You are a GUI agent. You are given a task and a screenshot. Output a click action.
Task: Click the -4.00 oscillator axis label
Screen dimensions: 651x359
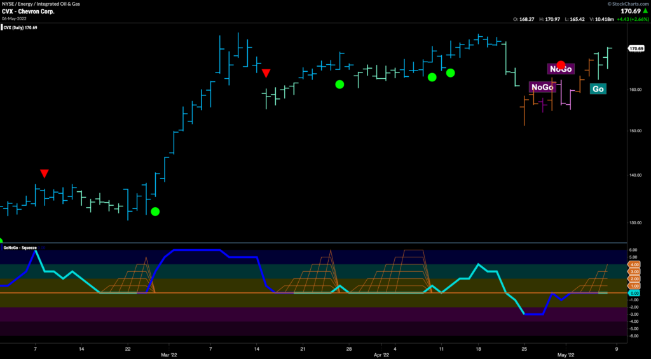[635, 322]
